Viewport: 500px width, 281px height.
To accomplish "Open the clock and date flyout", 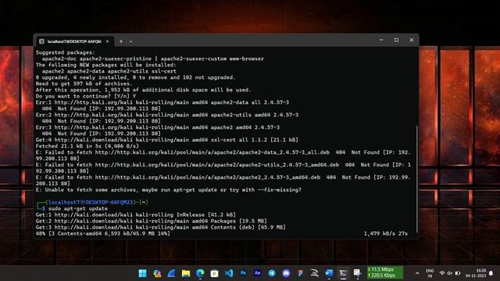I will coord(476,273).
